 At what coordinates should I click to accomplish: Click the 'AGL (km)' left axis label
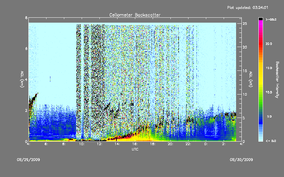[x=22, y=79]
